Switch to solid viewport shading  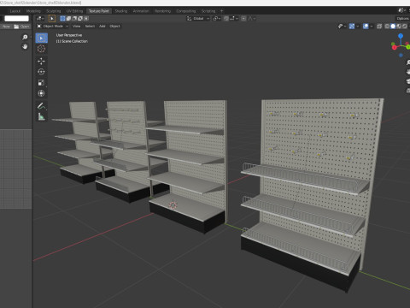pyautogui.click(x=393, y=27)
